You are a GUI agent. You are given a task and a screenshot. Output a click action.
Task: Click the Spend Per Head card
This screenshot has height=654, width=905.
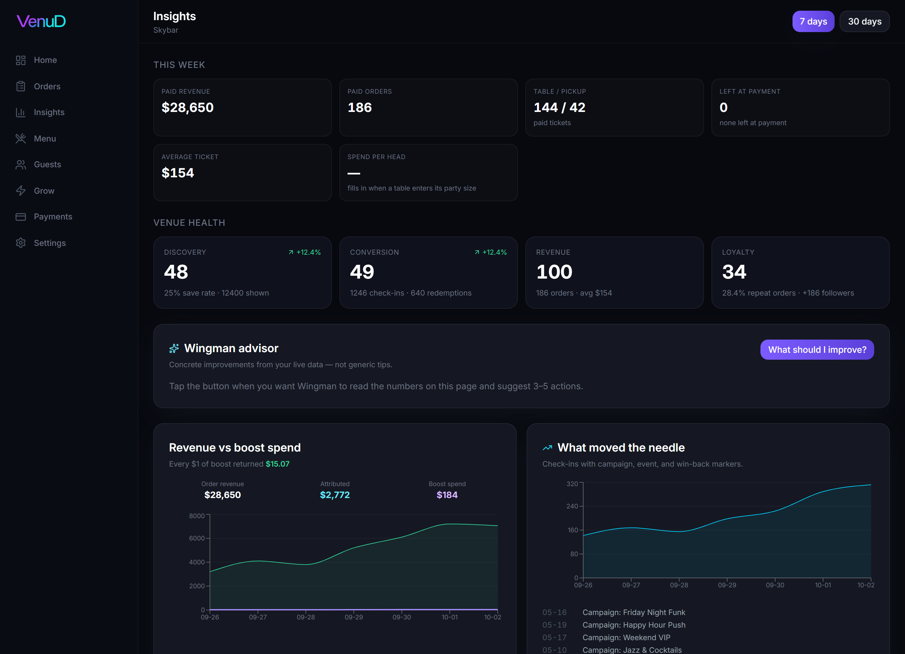[429, 173]
